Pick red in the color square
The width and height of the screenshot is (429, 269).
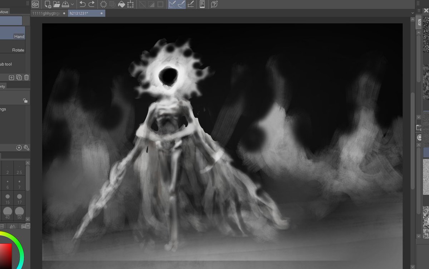coord(6,256)
